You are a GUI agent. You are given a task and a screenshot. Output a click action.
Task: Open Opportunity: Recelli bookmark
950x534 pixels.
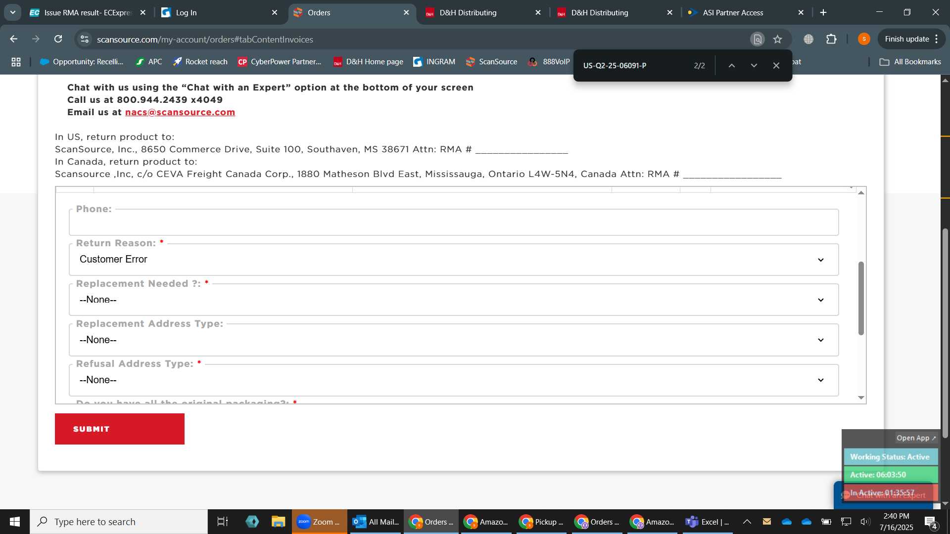coord(82,62)
